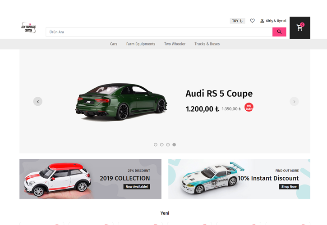Click the Shop Now button
The width and height of the screenshot is (327, 225).
[x=289, y=187]
